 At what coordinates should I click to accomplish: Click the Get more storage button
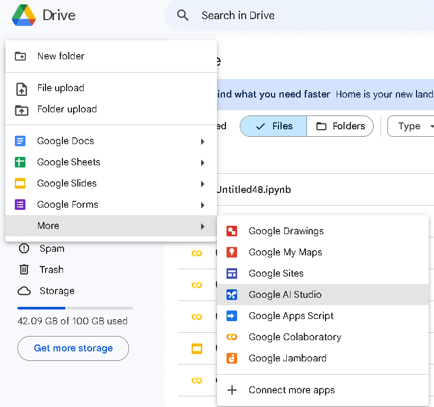click(x=73, y=348)
